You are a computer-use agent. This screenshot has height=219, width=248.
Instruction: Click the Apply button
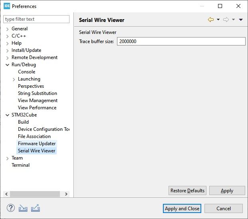click(x=227, y=191)
